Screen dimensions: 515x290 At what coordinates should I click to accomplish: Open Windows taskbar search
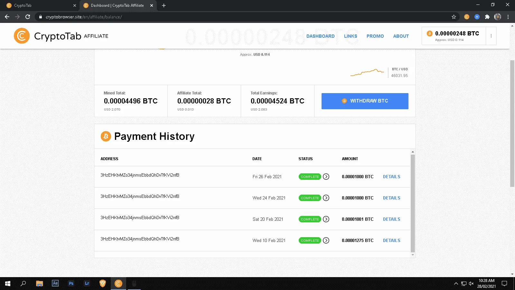click(23, 284)
